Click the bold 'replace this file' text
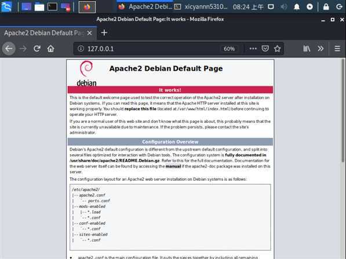346x259 pixels. tap(140, 109)
